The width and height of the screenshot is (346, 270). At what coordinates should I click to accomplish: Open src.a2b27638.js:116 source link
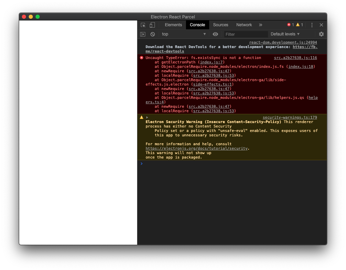tap(295, 58)
